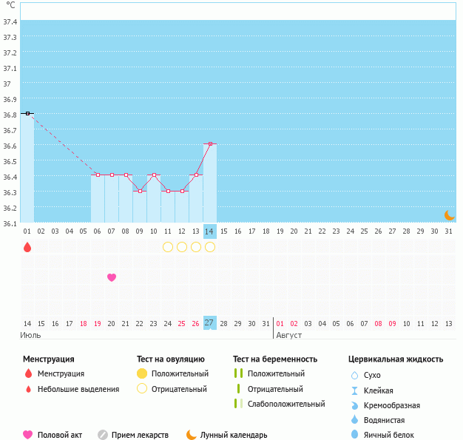Viewport: 463px width, 440px height.
Task: Click the Лунный календарь moon legend icon
Action: click(x=192, y=435)
